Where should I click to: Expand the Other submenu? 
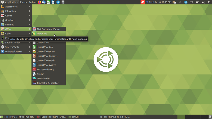pyautogui.click(x=16, y=34)
